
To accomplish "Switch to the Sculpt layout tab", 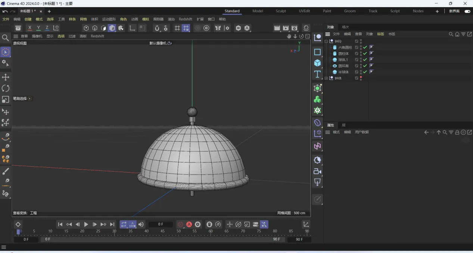I will pos(281,11).
